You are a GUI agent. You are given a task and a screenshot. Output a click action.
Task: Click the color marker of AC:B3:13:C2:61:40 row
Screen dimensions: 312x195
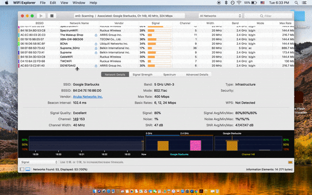(19, 66)
